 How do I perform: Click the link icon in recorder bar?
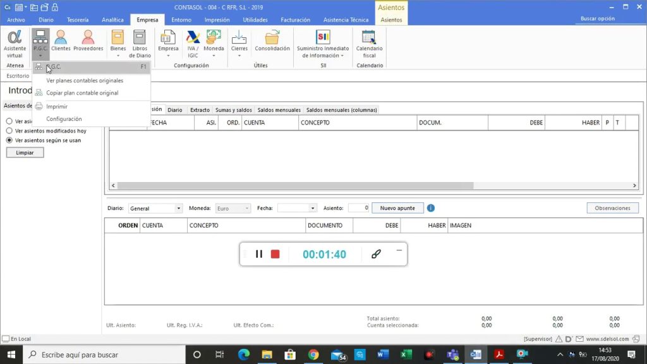pos(376,254)
